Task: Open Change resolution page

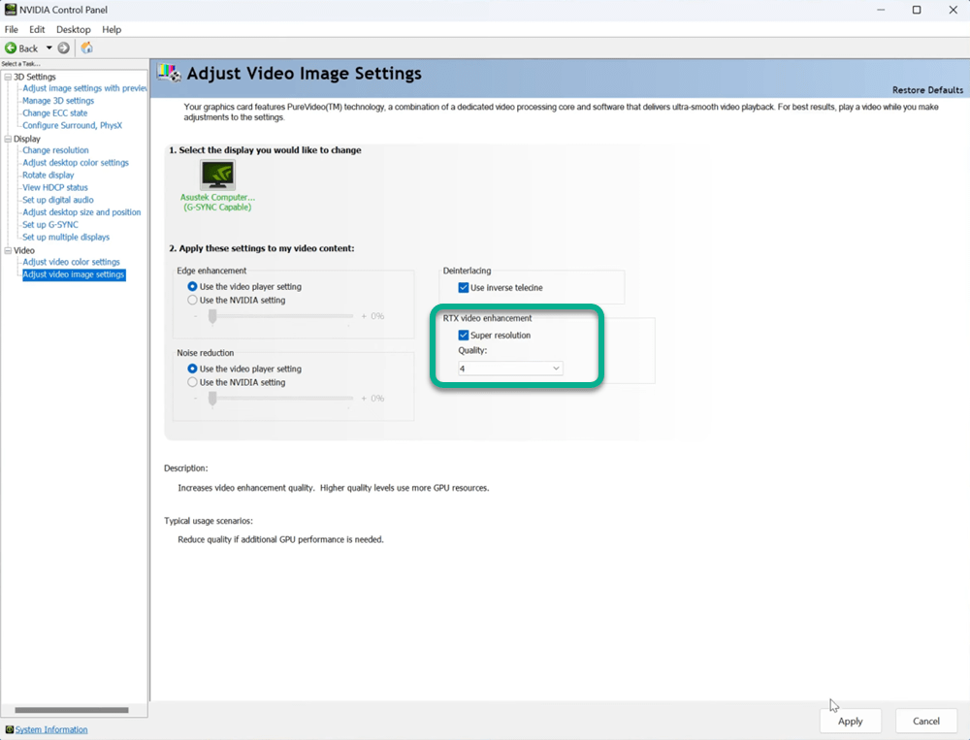Action: [55, 149]
